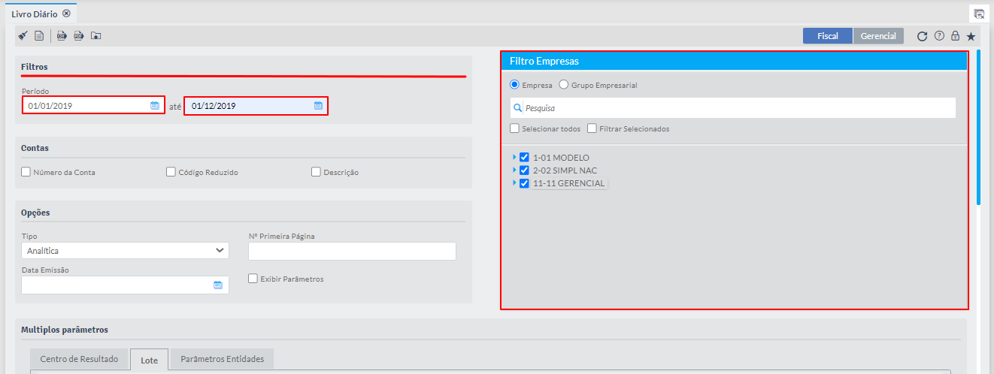Open the help question mark icon
Viewport: 994px width, 374px height.
click(939, 36)
